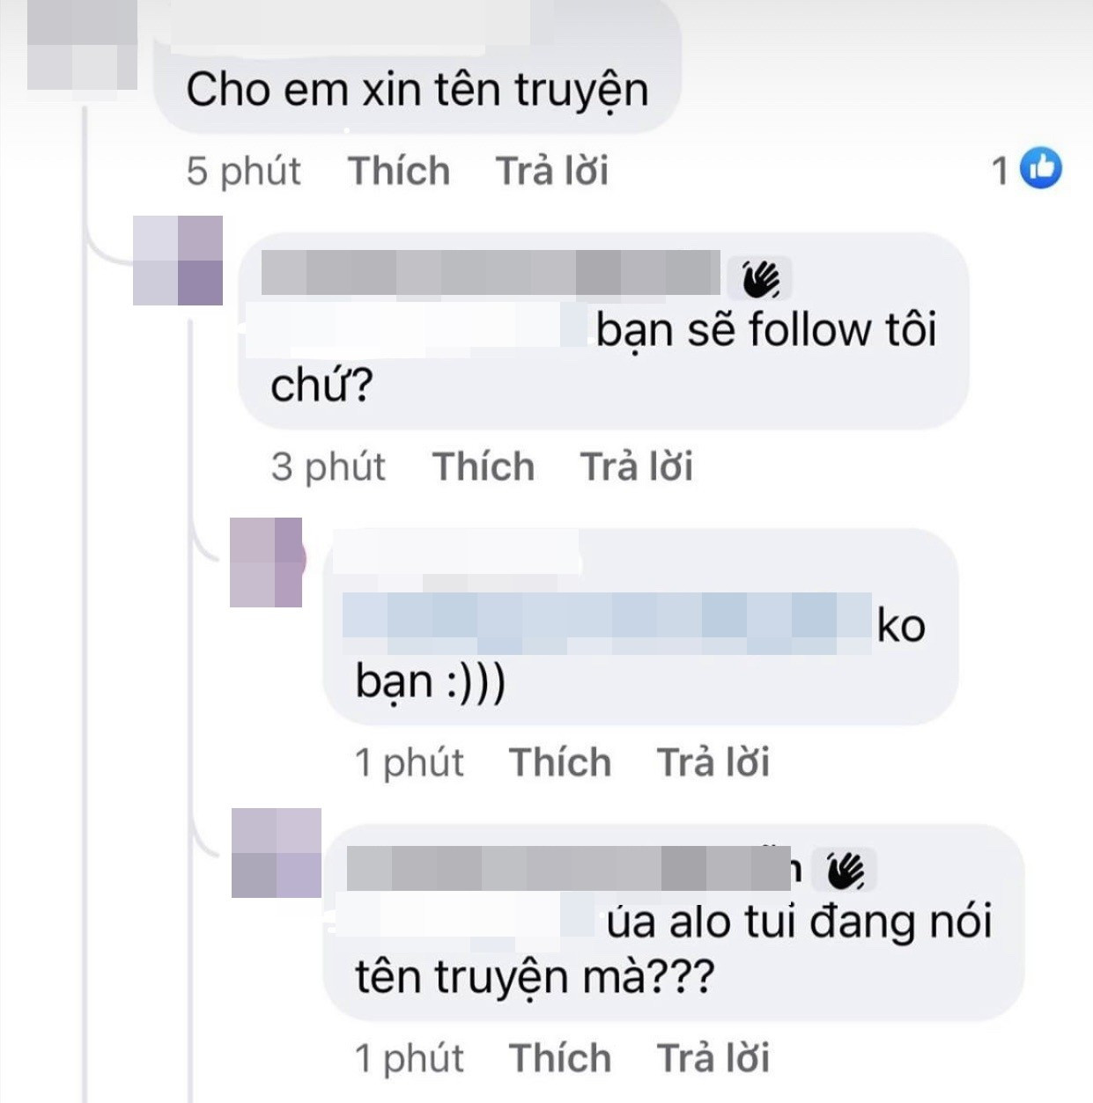
Task: Click Thích under the 'úa alo tui đang nói' reply
Action: [560, 1058]
